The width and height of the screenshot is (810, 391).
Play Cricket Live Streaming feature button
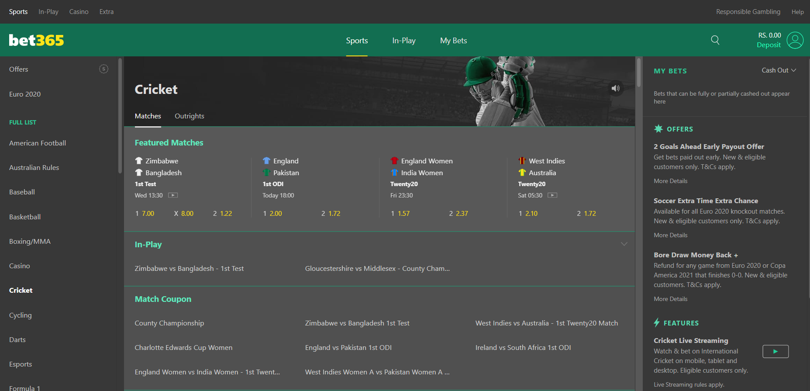776,351
